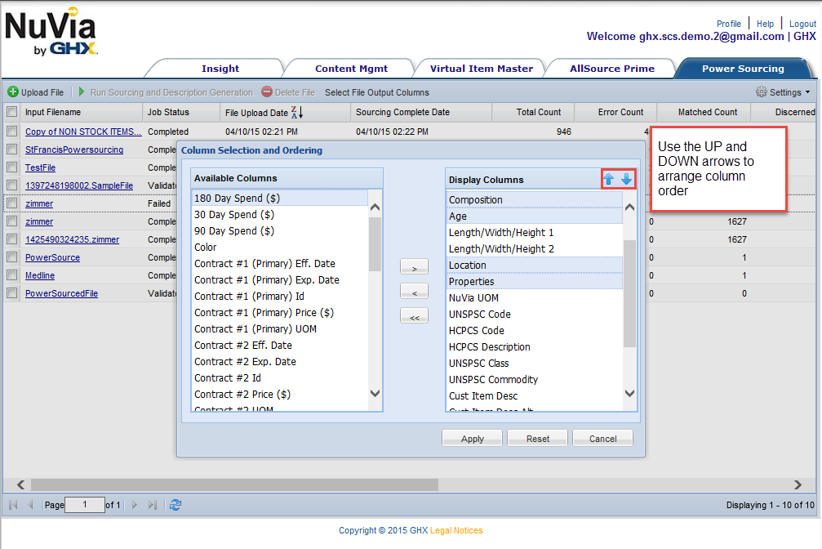Go to next page icon
822x549 pixels.
tap(134, 504)
